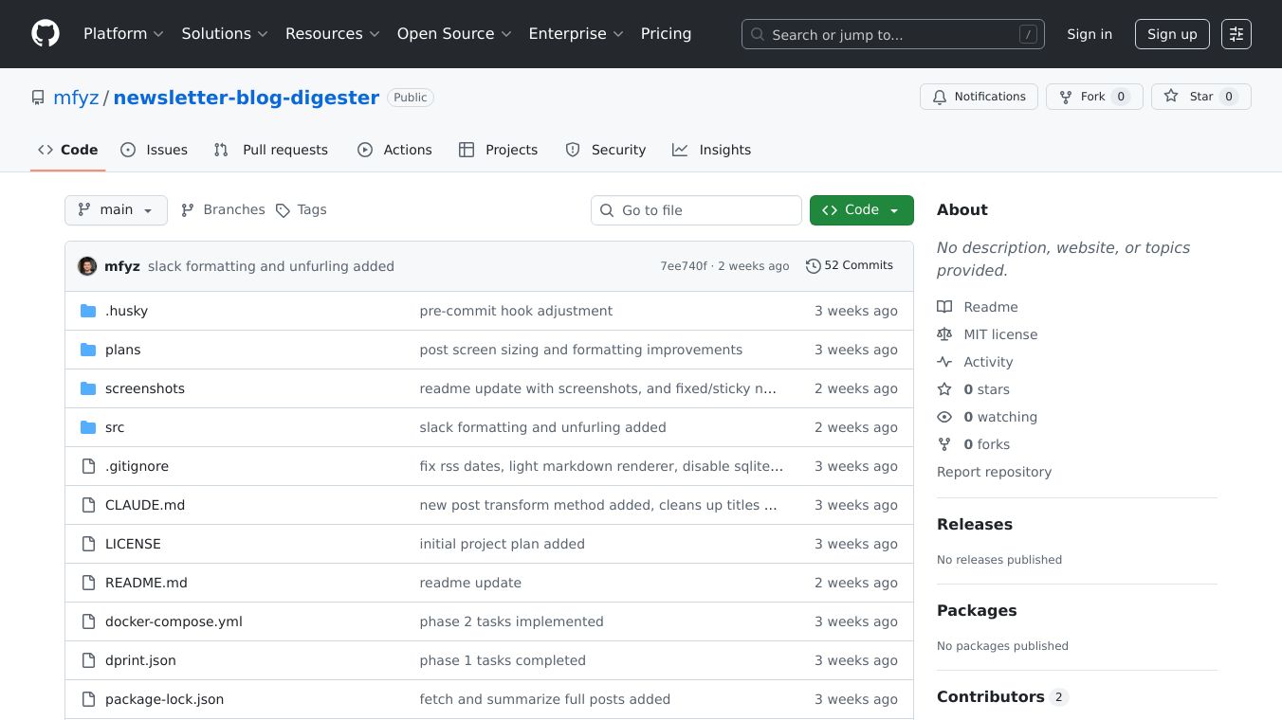This screenshot has width=1282, height=720.
Task: Click the GitHub logo
Action: (45, 33)
